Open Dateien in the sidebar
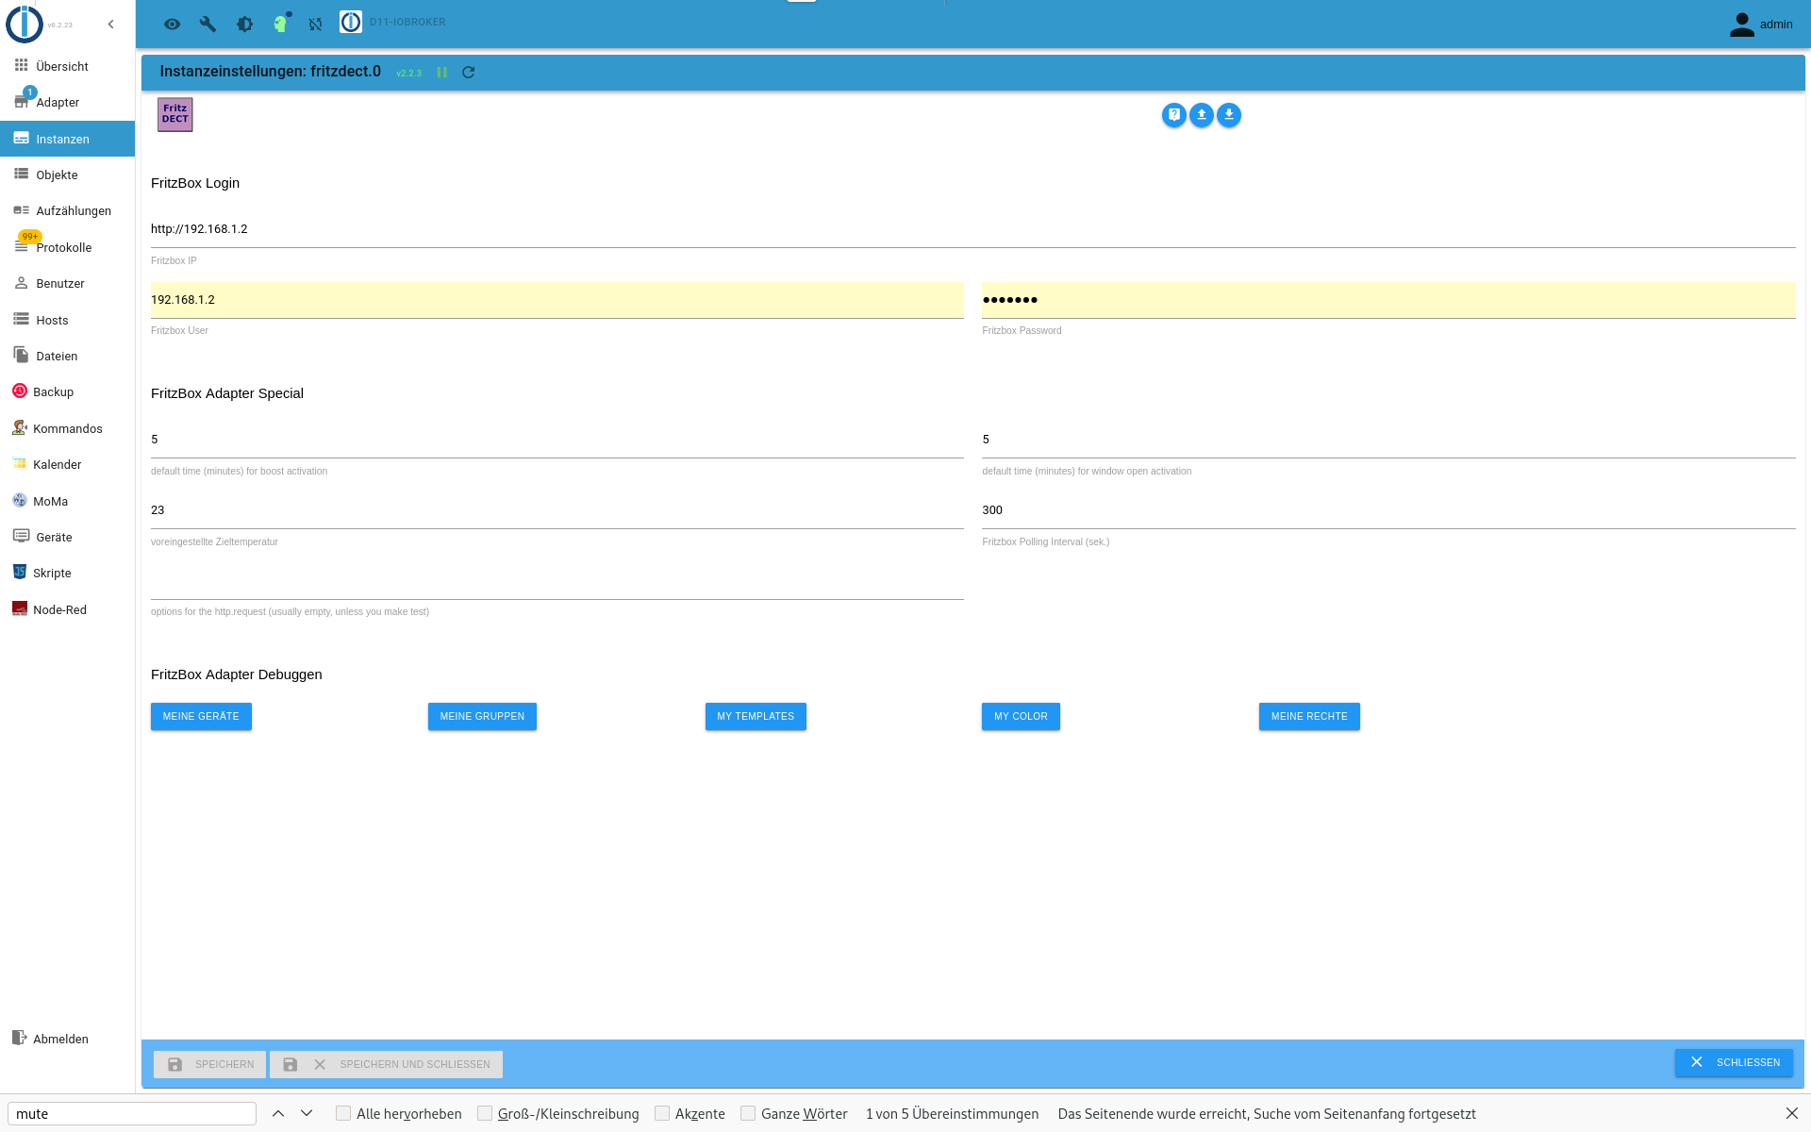The width and height of the screenshot is (1811, 1132). [67, 356]
